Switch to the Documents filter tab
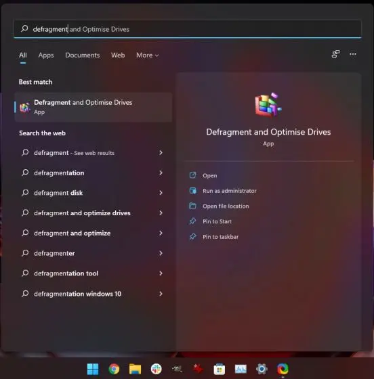Viewport: 374px width, 379px height. [x=82, y=55]
